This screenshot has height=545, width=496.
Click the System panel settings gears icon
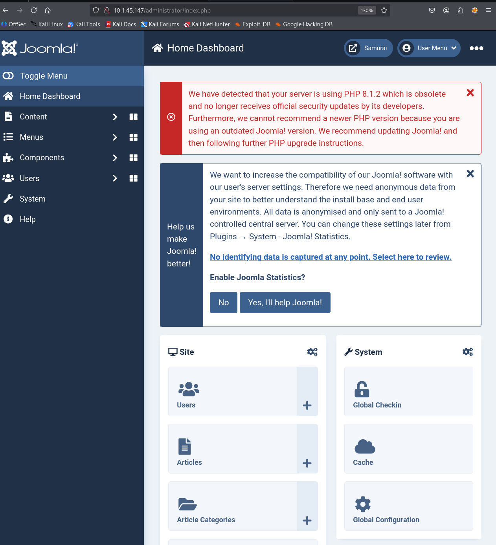pyautogui.click(x=468, y=352)
